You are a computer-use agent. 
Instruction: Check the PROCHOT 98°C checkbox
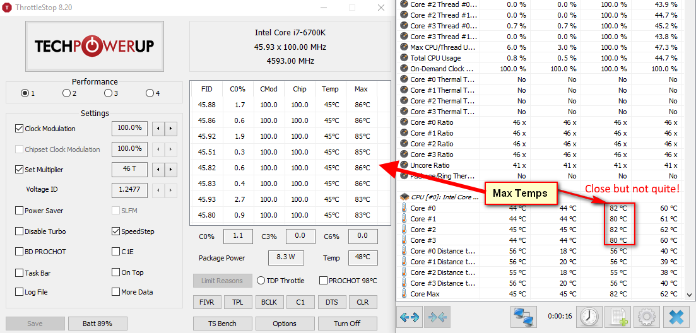pos(323,281)
